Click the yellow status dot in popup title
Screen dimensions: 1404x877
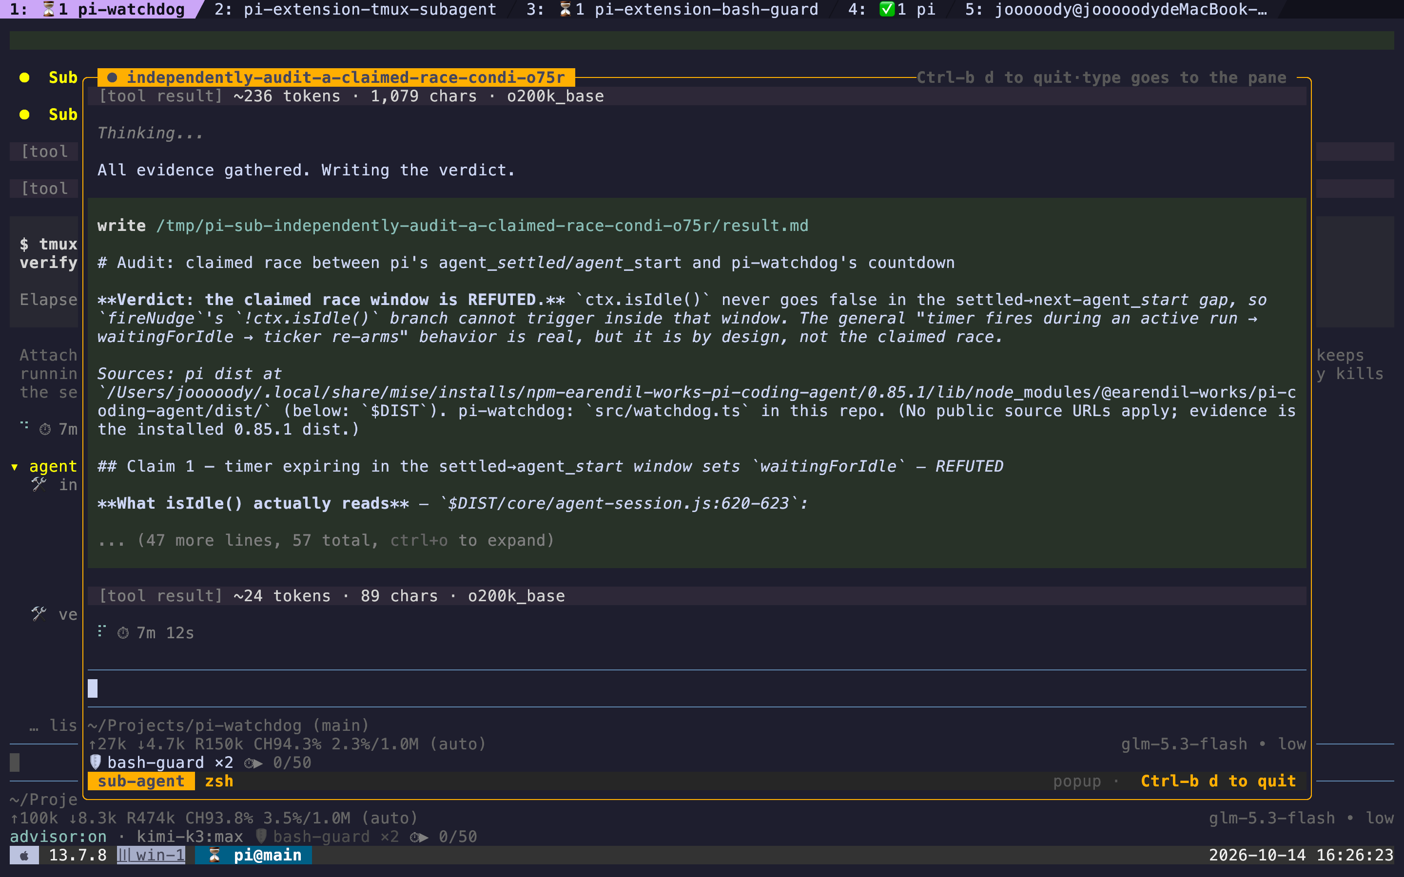point(113,78)
